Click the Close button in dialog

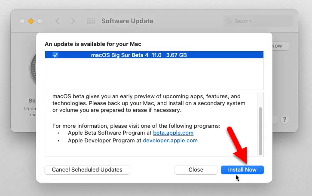tap(196, 170)
